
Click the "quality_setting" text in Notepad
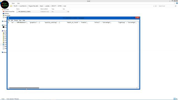coord(51,22)
